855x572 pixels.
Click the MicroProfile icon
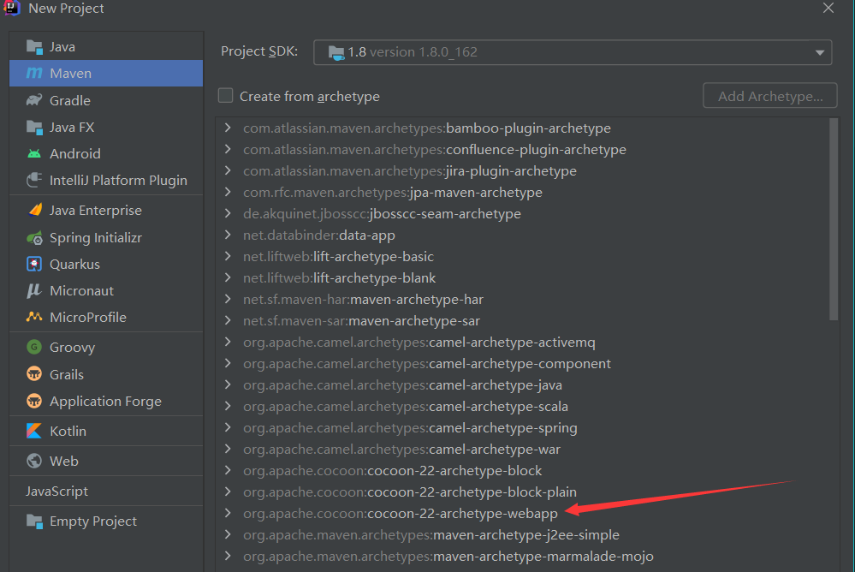[34, 317]
